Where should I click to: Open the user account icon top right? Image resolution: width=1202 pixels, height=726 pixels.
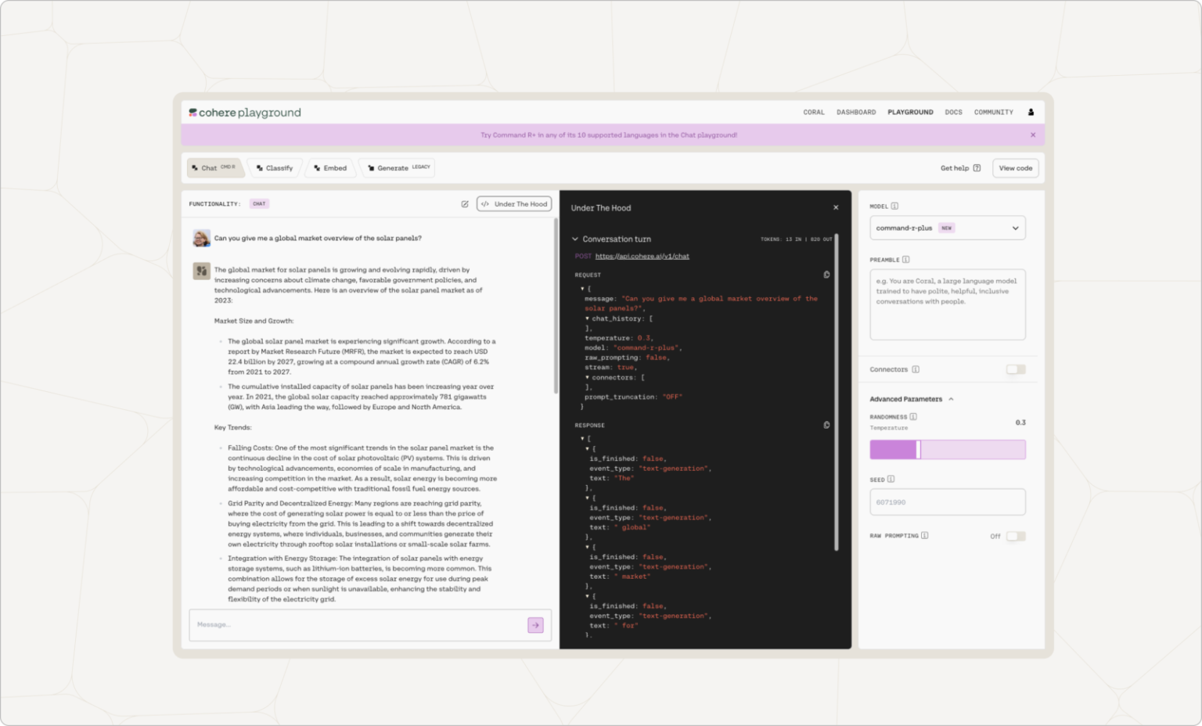1031,112
